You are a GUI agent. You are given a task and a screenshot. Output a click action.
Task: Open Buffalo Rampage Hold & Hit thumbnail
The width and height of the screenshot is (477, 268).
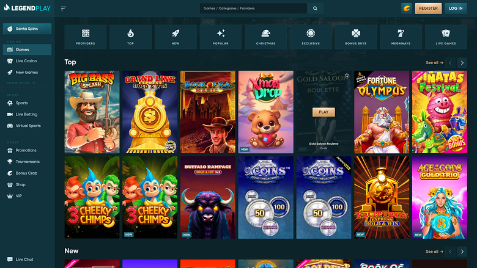click(208, 198)
